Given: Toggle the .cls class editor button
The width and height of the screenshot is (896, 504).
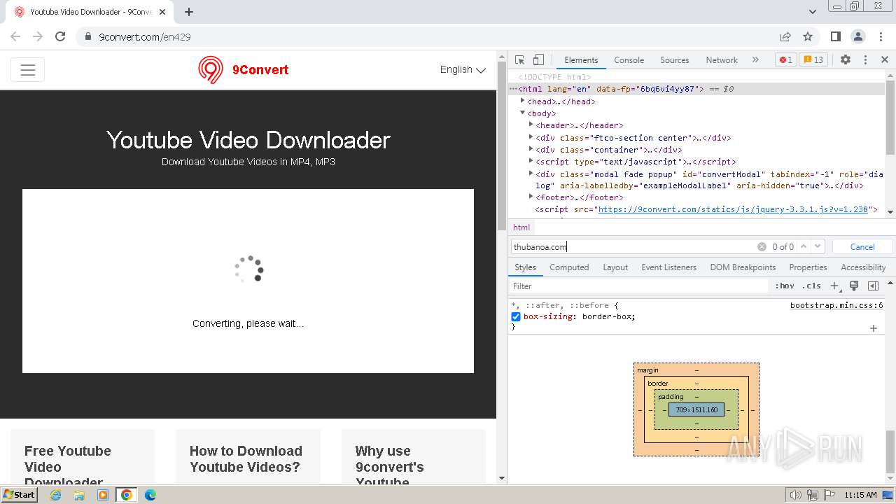Looking at the screenshot, I should point(811,286).
